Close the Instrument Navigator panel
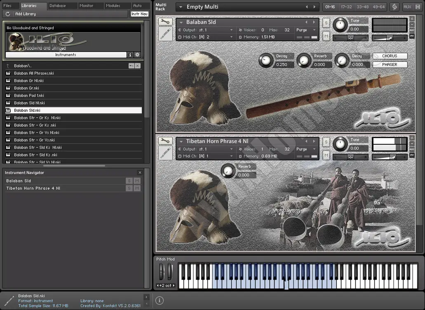 tap(140, 173)
